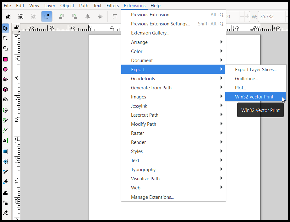Screen dimensions: 290x222
Task: Select the Text tool
Action: click(x=5, y=141)
